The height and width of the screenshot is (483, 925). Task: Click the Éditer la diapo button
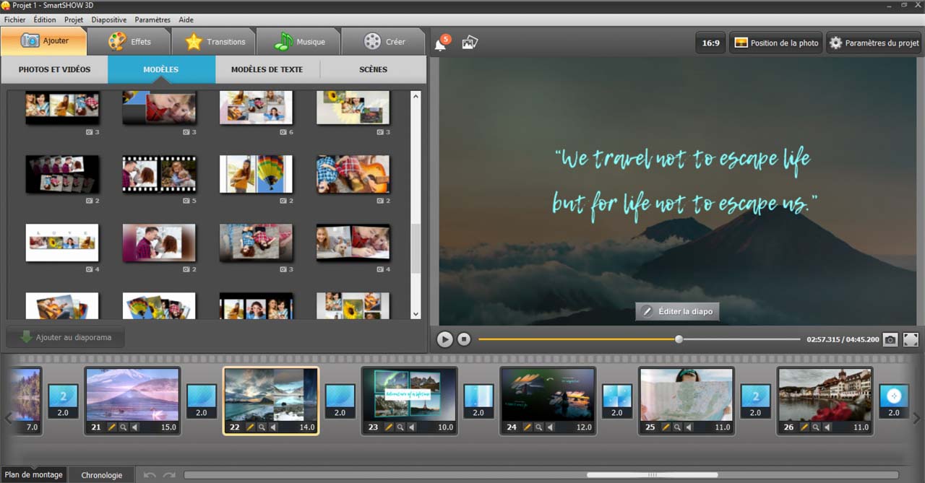[677, 311]
